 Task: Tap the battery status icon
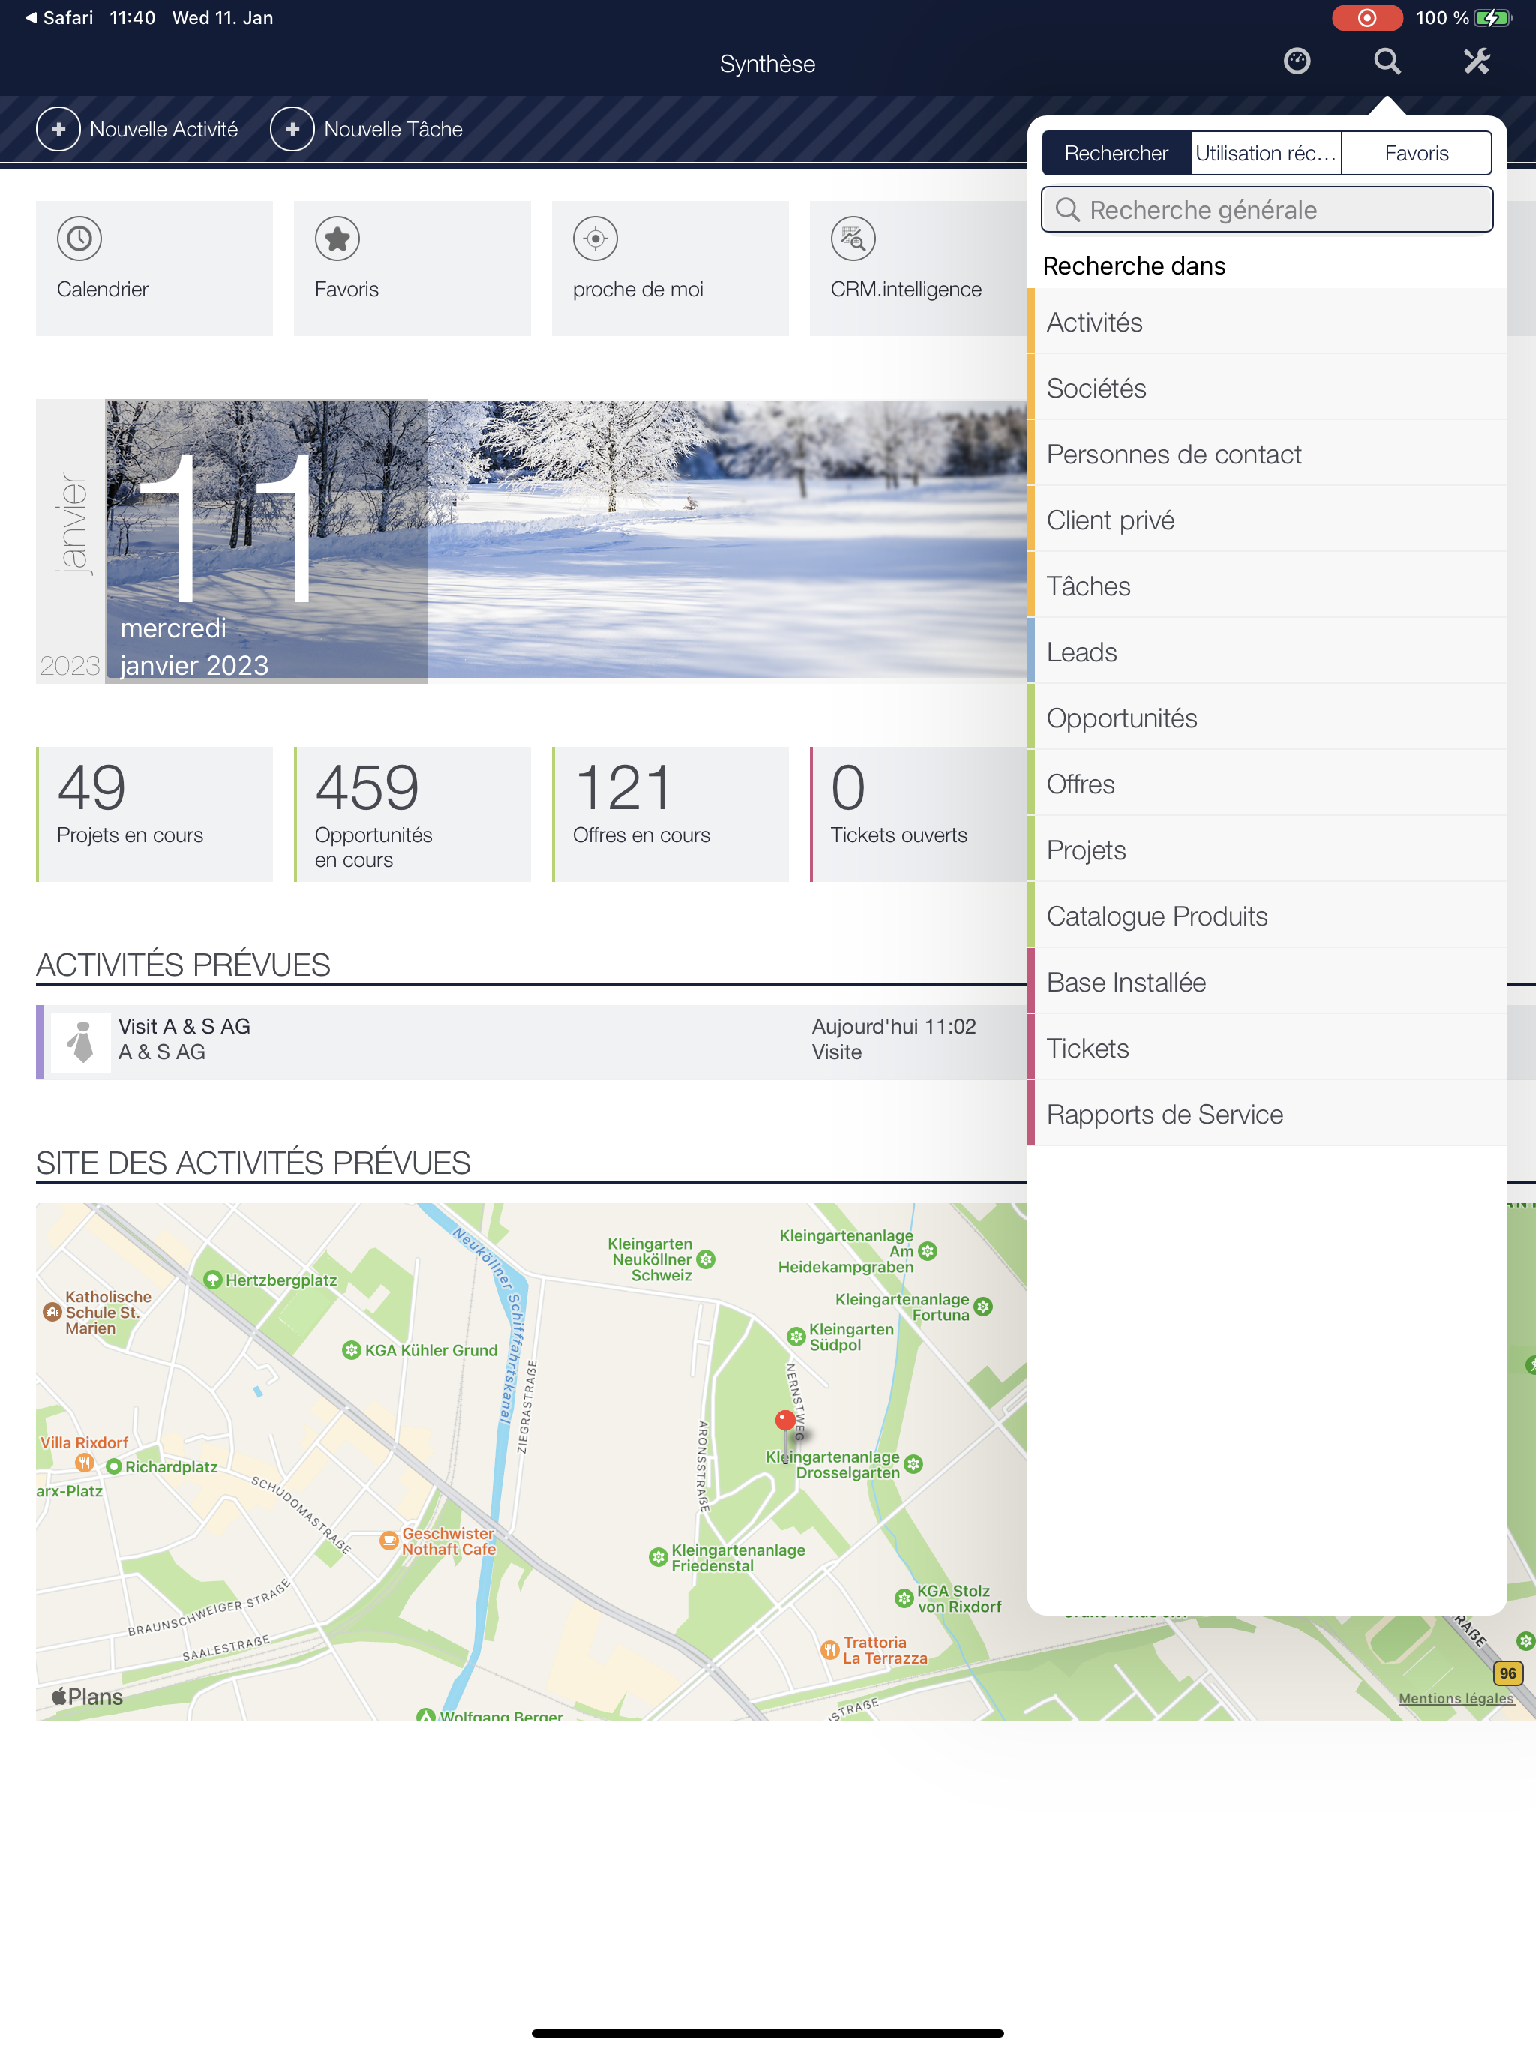1492,17
